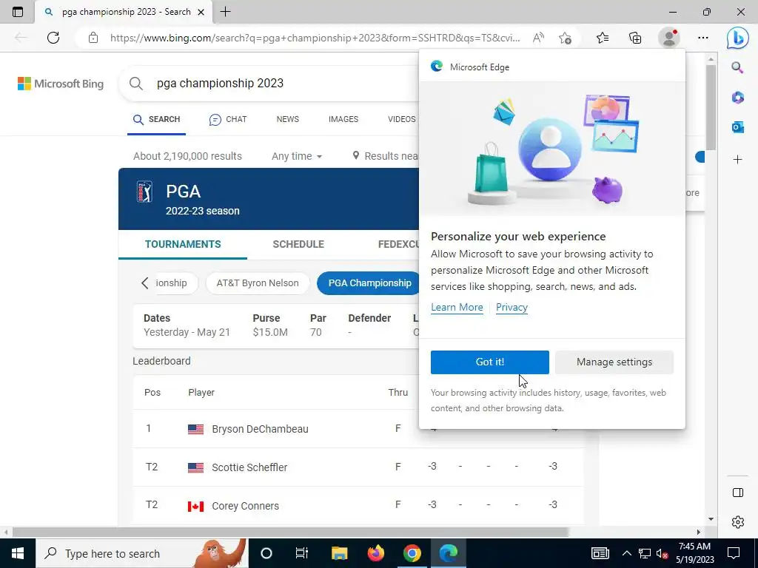
Task: Show hidden system tray icons
Action: pos(626,553)
